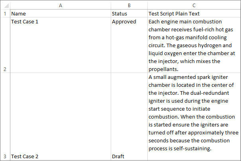Select column A header

60,5
